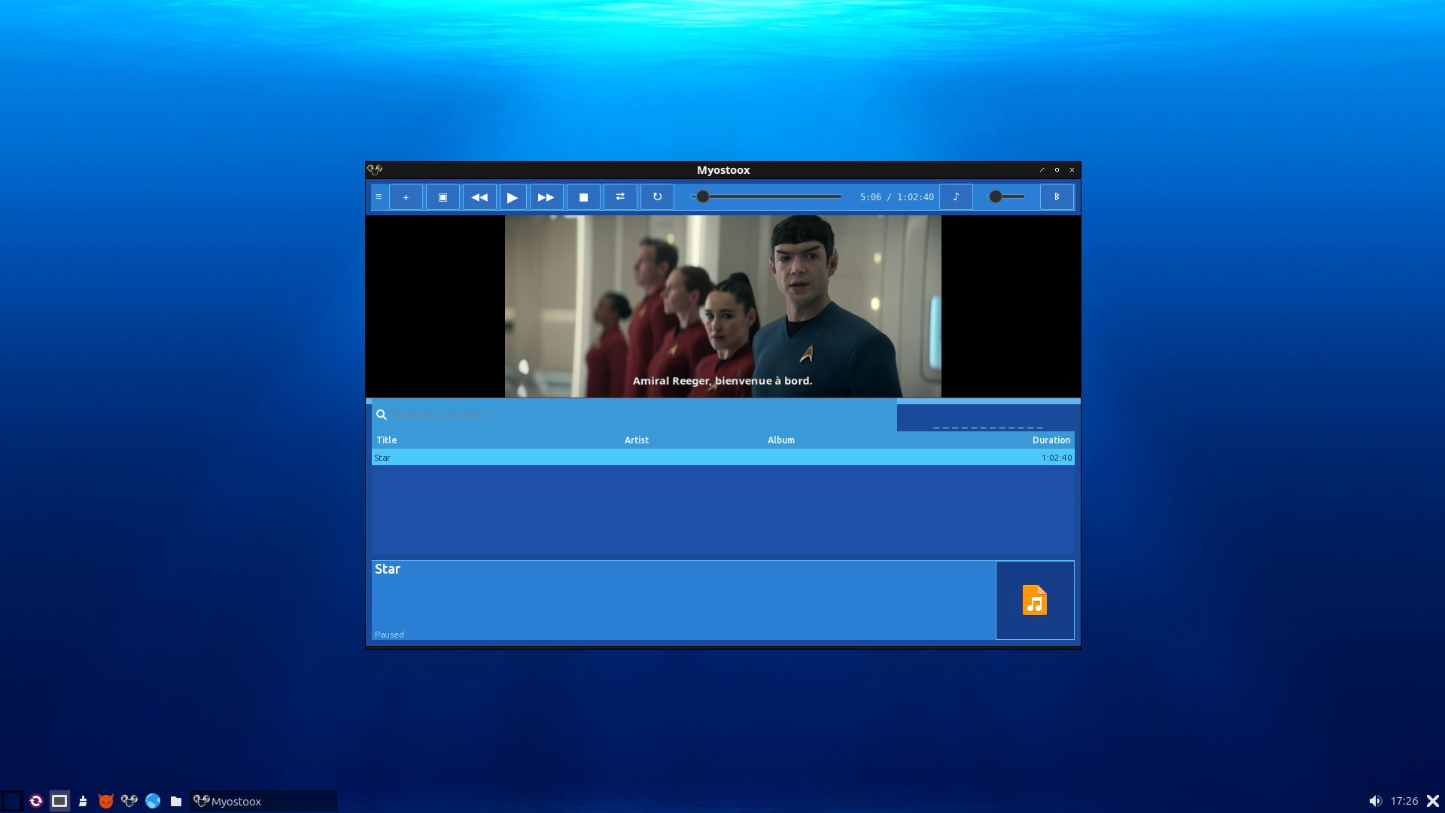The height and width of the screenshot is (813, 1445).
Task: Click the system tray volume speaker icon
Action: point(1375,801)
